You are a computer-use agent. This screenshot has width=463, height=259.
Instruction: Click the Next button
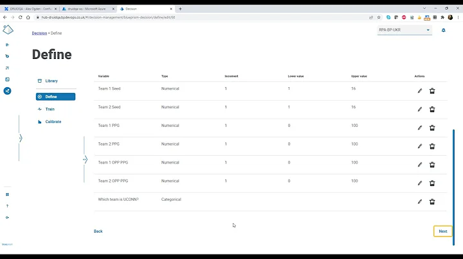(x=442, y=231)
